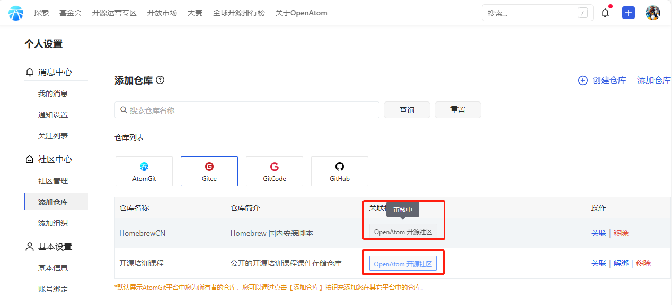Click the grey OpenAtom 开源社区 tag for HomebrewCN
This screenshot has height=305, width=672.
coord(403,232)
